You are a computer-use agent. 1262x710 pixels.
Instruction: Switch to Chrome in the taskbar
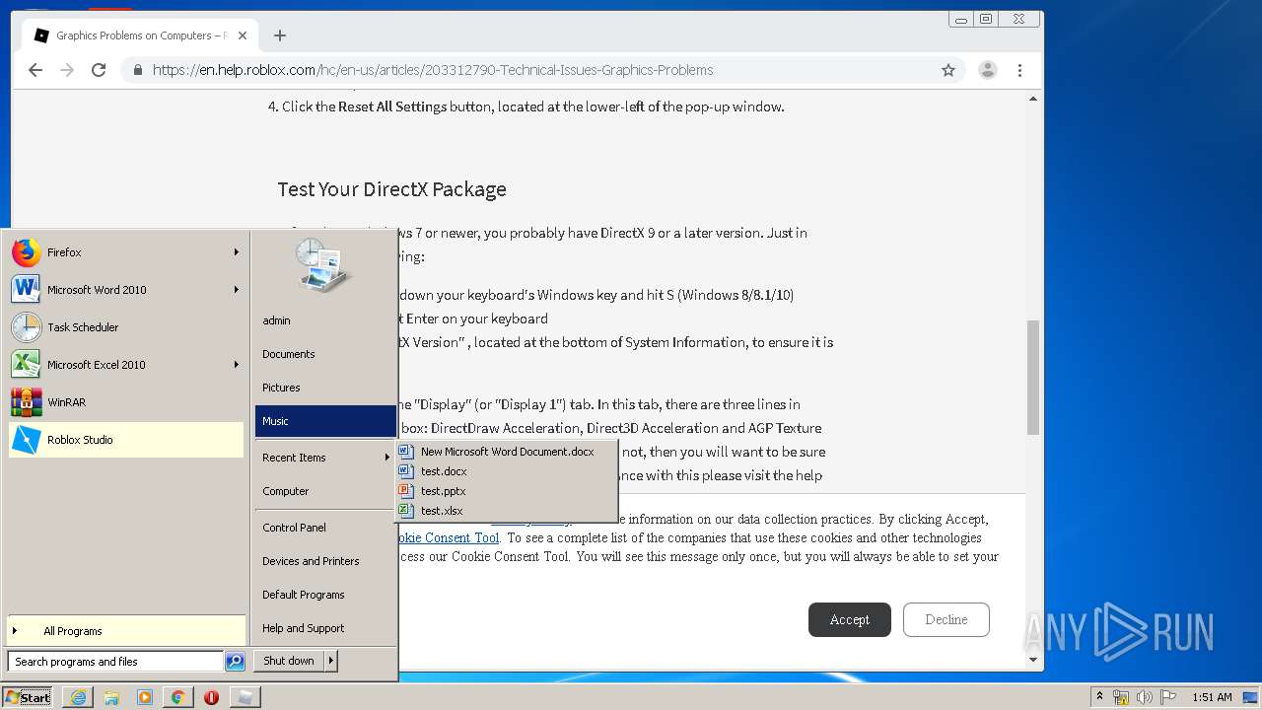click(177, 697)
